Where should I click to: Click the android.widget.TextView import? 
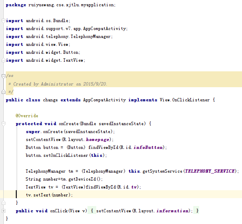pyautogui.click(x=55, y=60)
